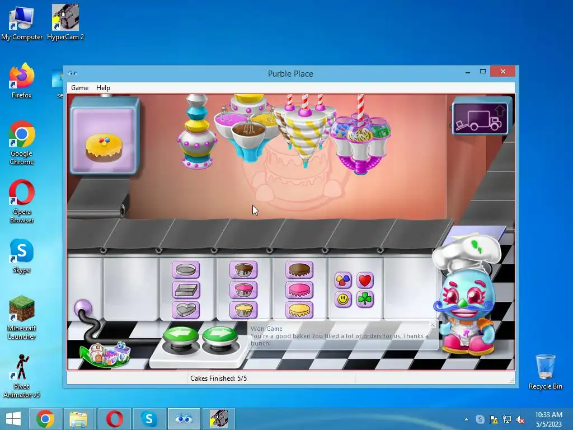This screenshot has width=573, height=430.
Task: Click Cakes Finished: 5/5 status text
Action: click(219, 378)
